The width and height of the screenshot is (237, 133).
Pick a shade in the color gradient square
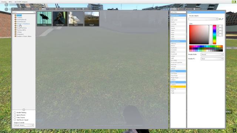(x=199, y=34)
